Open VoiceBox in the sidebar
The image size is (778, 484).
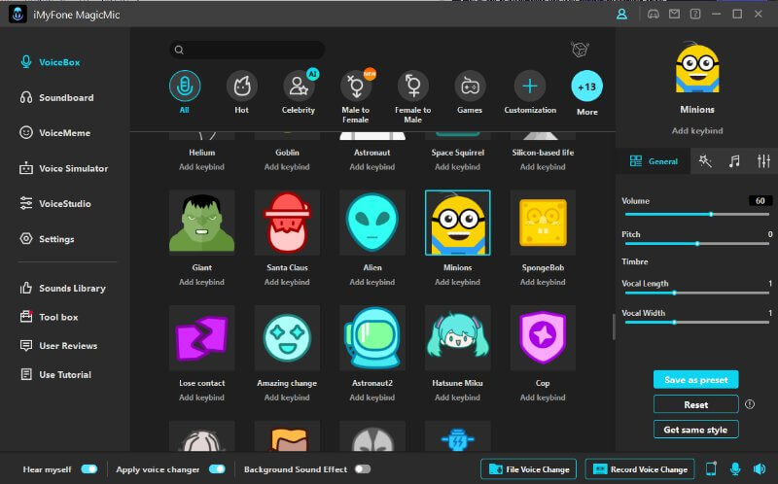click(x=50, y=62)
